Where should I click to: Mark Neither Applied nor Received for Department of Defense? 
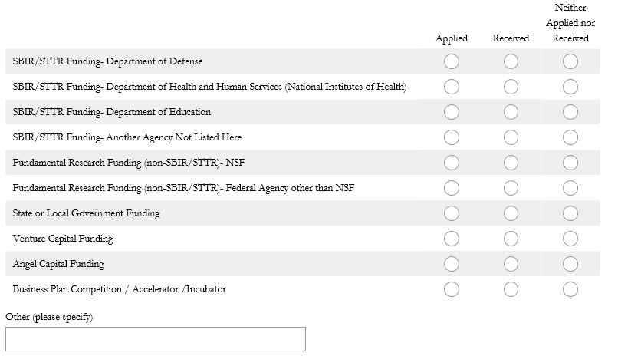[x=570, y=61]
